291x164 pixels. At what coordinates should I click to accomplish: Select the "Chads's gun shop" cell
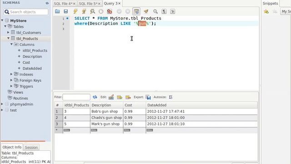[x=106, y=118]
